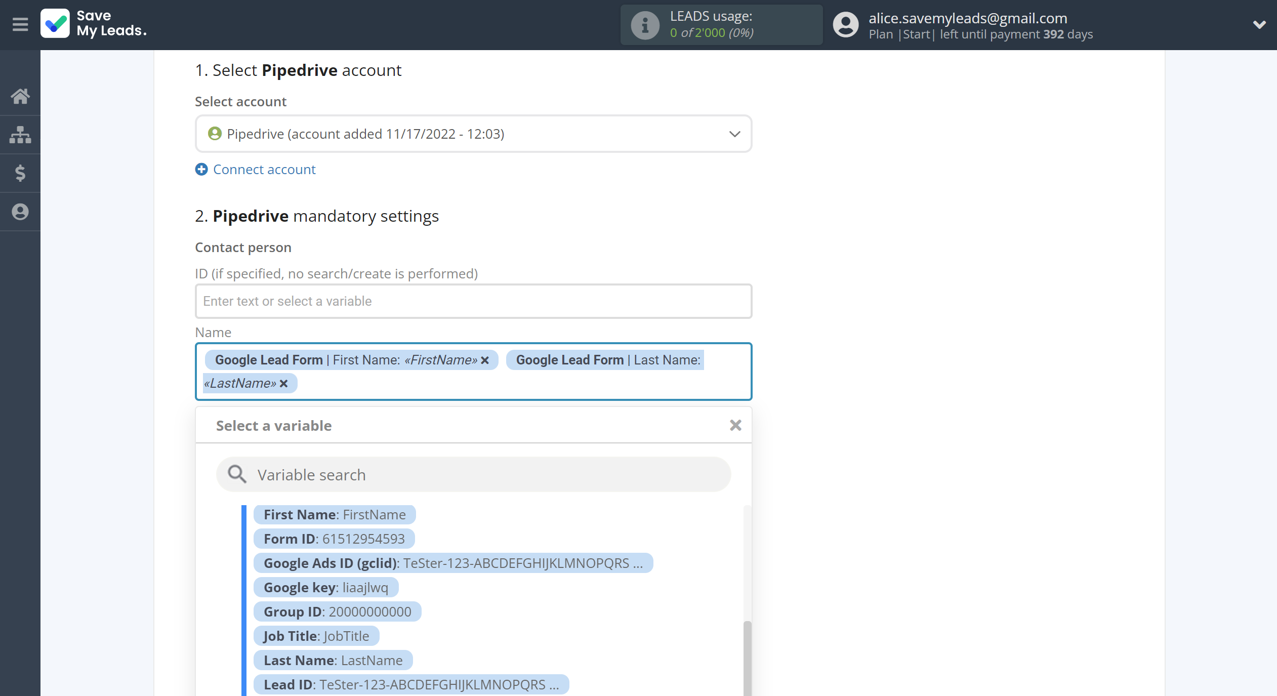Screen dimensions: 1277x696
Task: Open the hamburger menu
Action: tap(20, 24)
